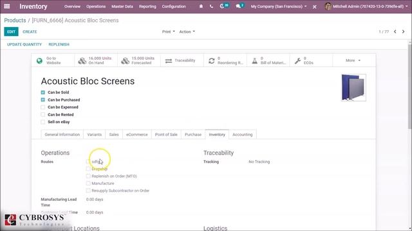Click the No Tracking value
Image resolution: width=412 pixels, height=231 pixels.
tap(259, 162)
